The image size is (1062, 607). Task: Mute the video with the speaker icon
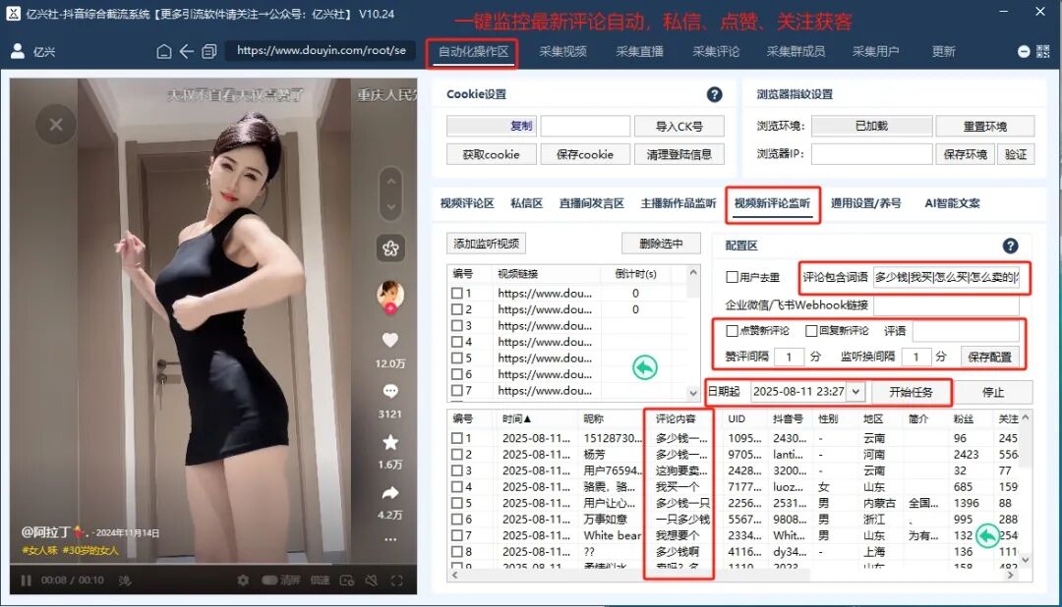(x=371, y=579)
